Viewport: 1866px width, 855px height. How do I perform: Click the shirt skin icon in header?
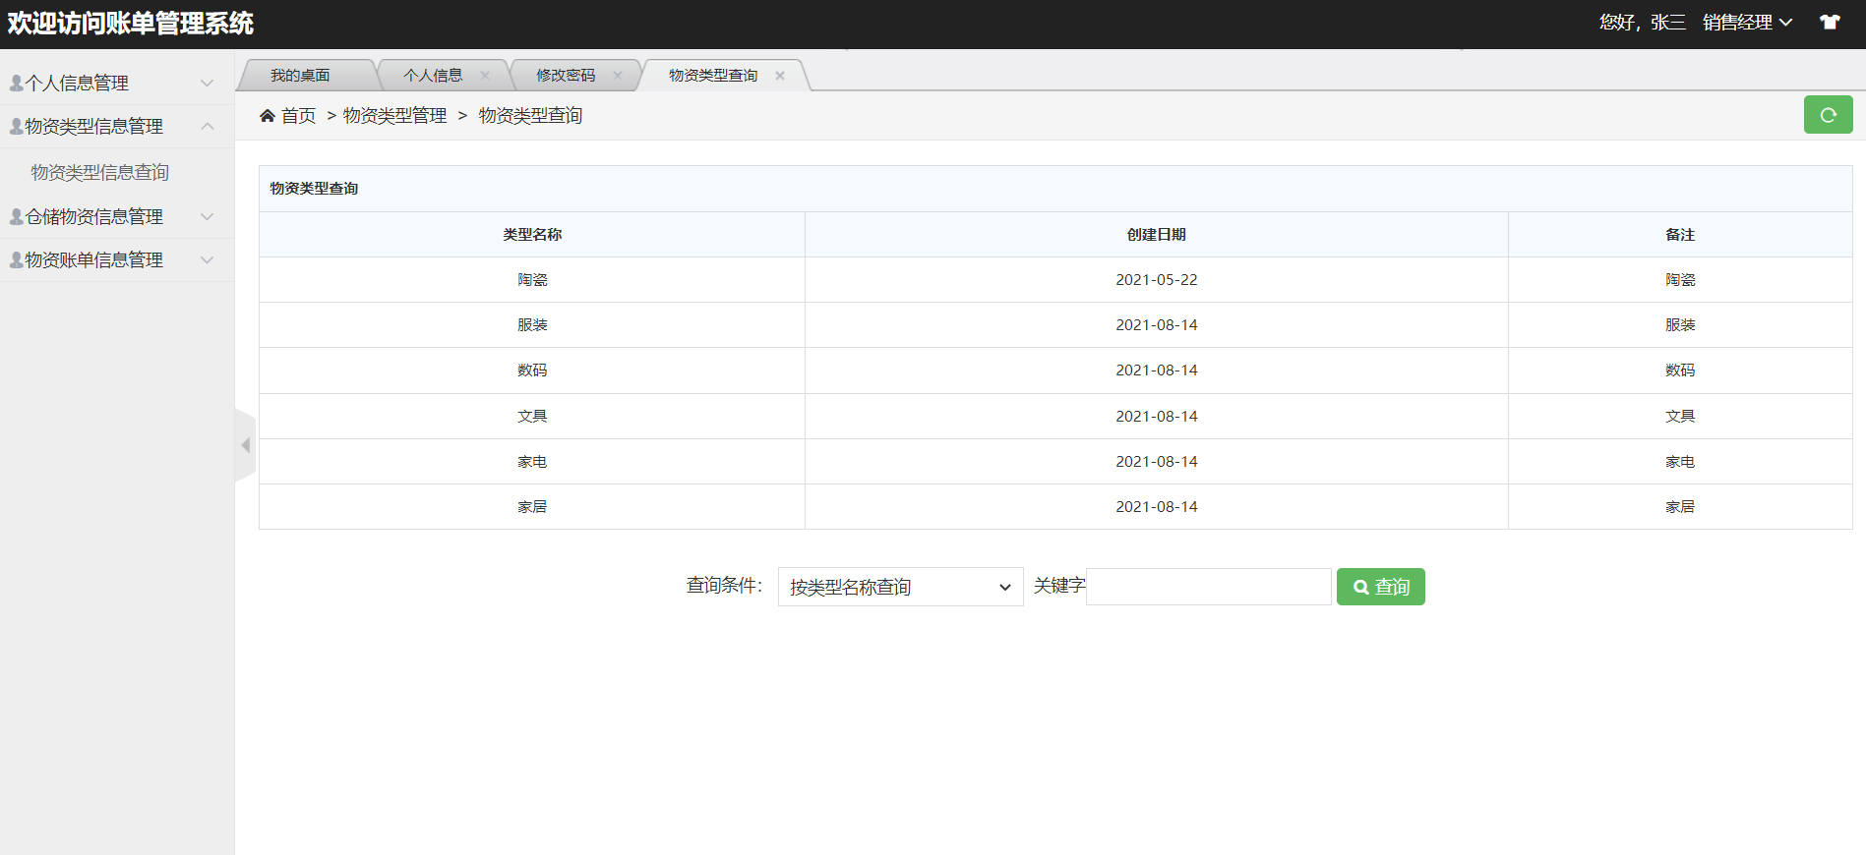[1830, 23]
